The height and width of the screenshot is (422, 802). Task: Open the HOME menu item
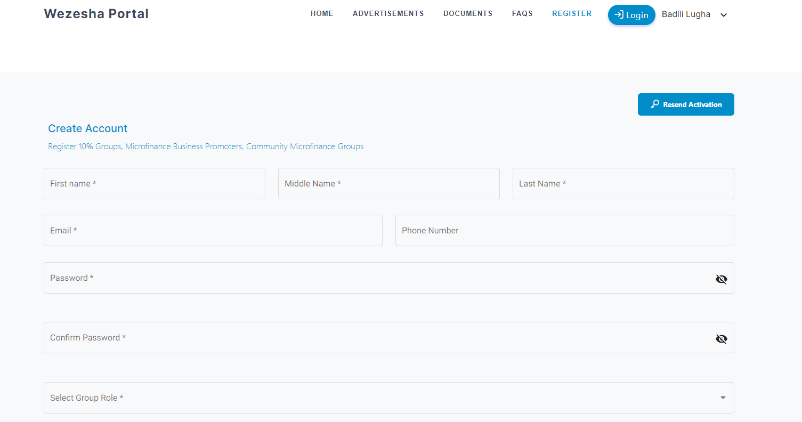click(x=322, y=13)
